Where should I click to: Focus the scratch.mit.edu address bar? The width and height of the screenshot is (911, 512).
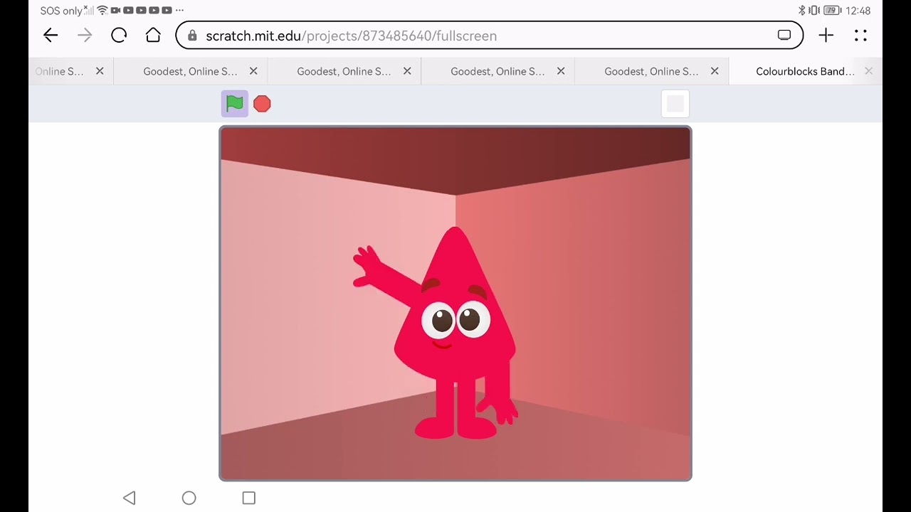coord(490,36)
